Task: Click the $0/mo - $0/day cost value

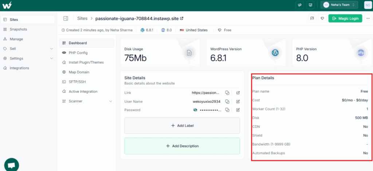Action: point(355,100)
